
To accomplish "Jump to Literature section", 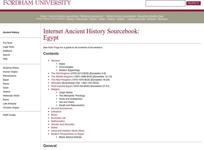I will (x=56, y=111).
